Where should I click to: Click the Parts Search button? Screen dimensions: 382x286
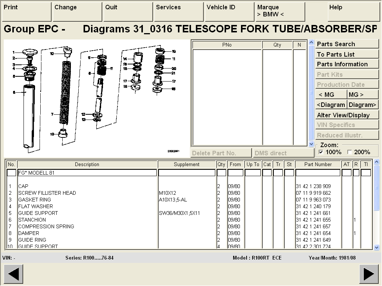347,44
